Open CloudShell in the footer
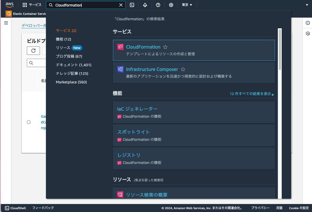The height and width of the screenshot is (212, 312). (15, 208)
